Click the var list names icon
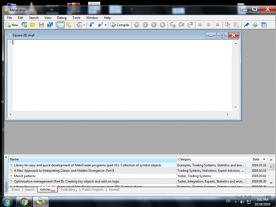 pos(92,25)
